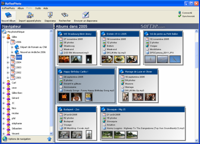Click the Rechercher binoculars icon

(65, 15)
